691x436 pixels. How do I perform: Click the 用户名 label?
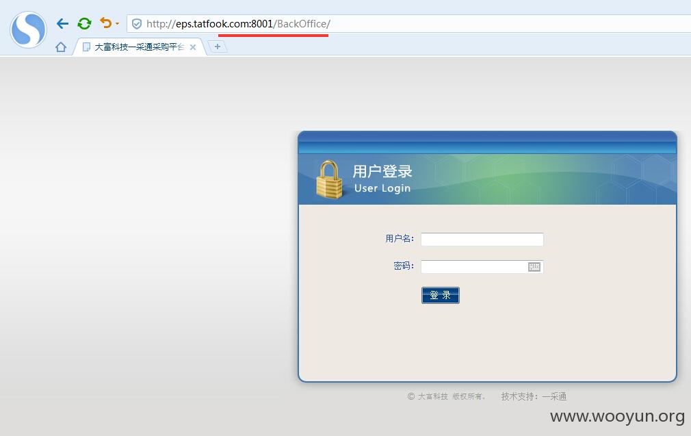[400, 239]
